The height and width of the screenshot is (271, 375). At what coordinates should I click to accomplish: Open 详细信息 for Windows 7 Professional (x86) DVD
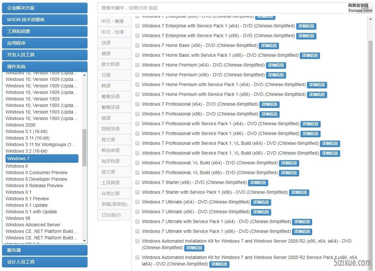pyautogui.click(x=270, y=114)
